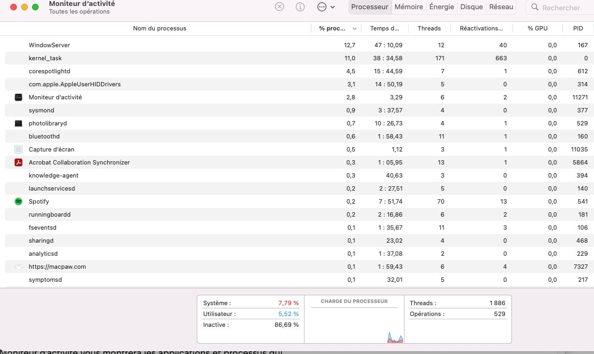
Task: Click WindowServer PID value 167
Action: (583, 45)
